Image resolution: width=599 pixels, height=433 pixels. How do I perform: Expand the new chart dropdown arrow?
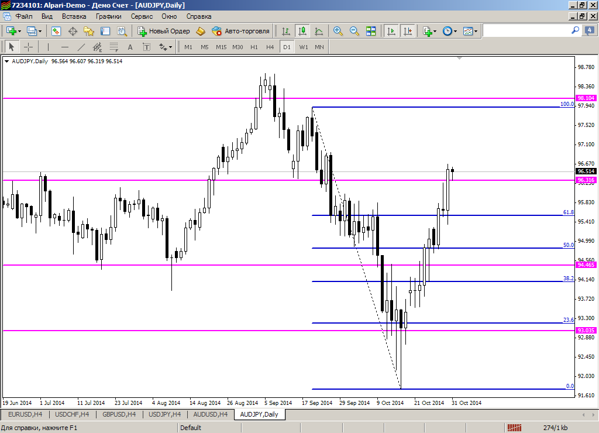point(19,32)
